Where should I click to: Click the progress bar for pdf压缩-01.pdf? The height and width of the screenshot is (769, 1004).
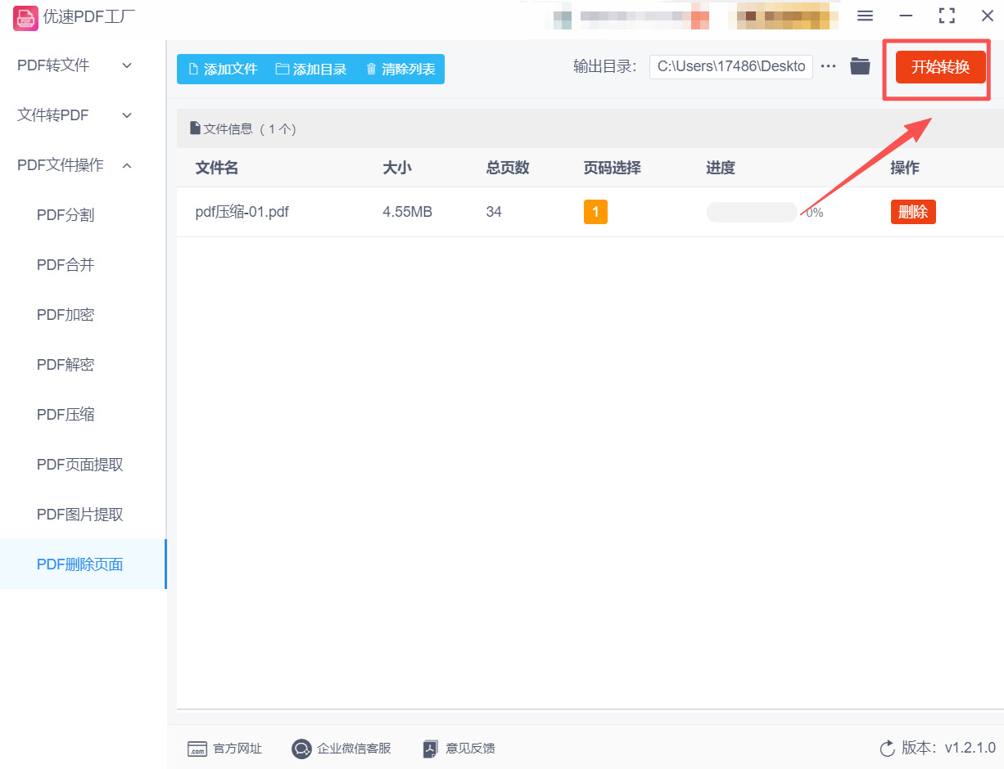[751, 211]
